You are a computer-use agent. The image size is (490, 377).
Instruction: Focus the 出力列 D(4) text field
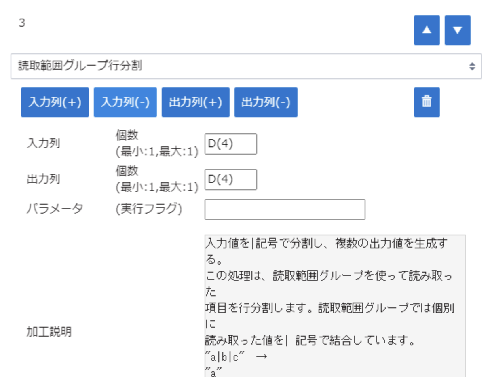tap(230, 179)
